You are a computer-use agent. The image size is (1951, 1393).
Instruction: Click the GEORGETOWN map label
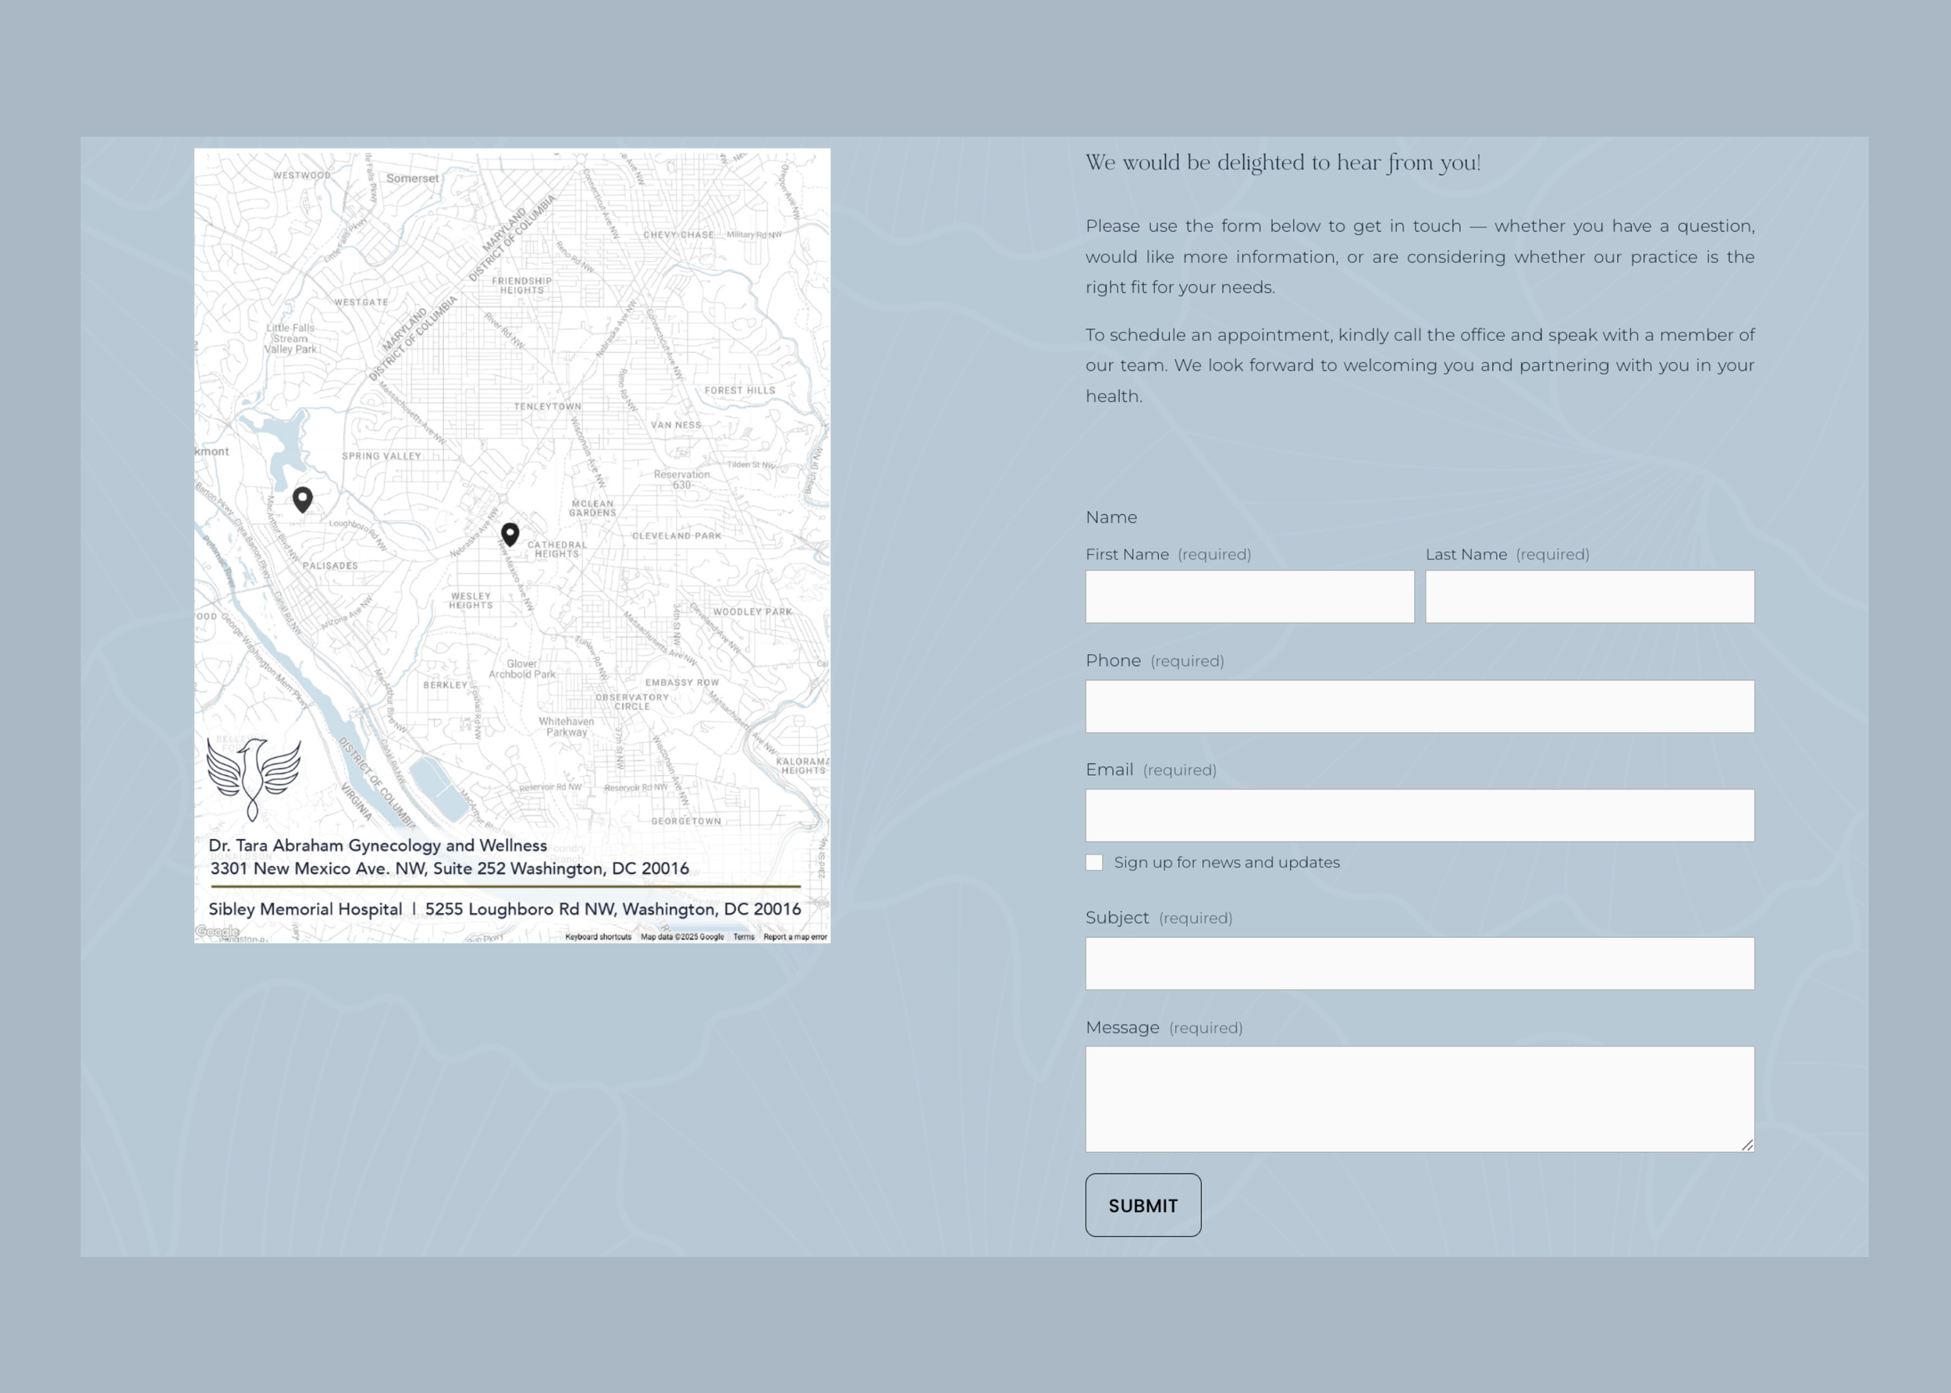click(x=686, y=821)
